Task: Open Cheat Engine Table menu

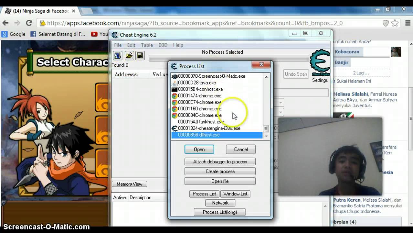Action: (x=147, y=45)
